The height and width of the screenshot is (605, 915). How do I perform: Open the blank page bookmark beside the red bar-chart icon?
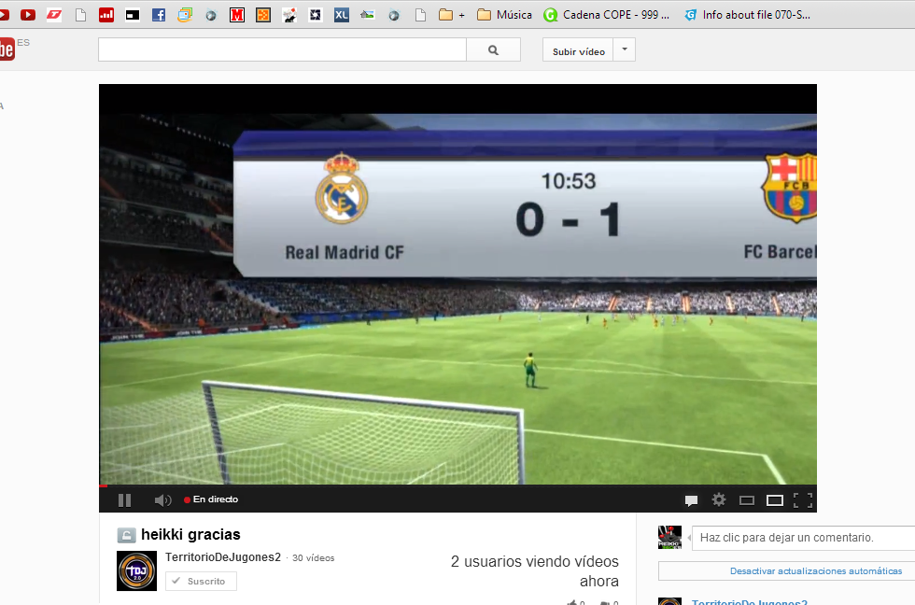80,15
